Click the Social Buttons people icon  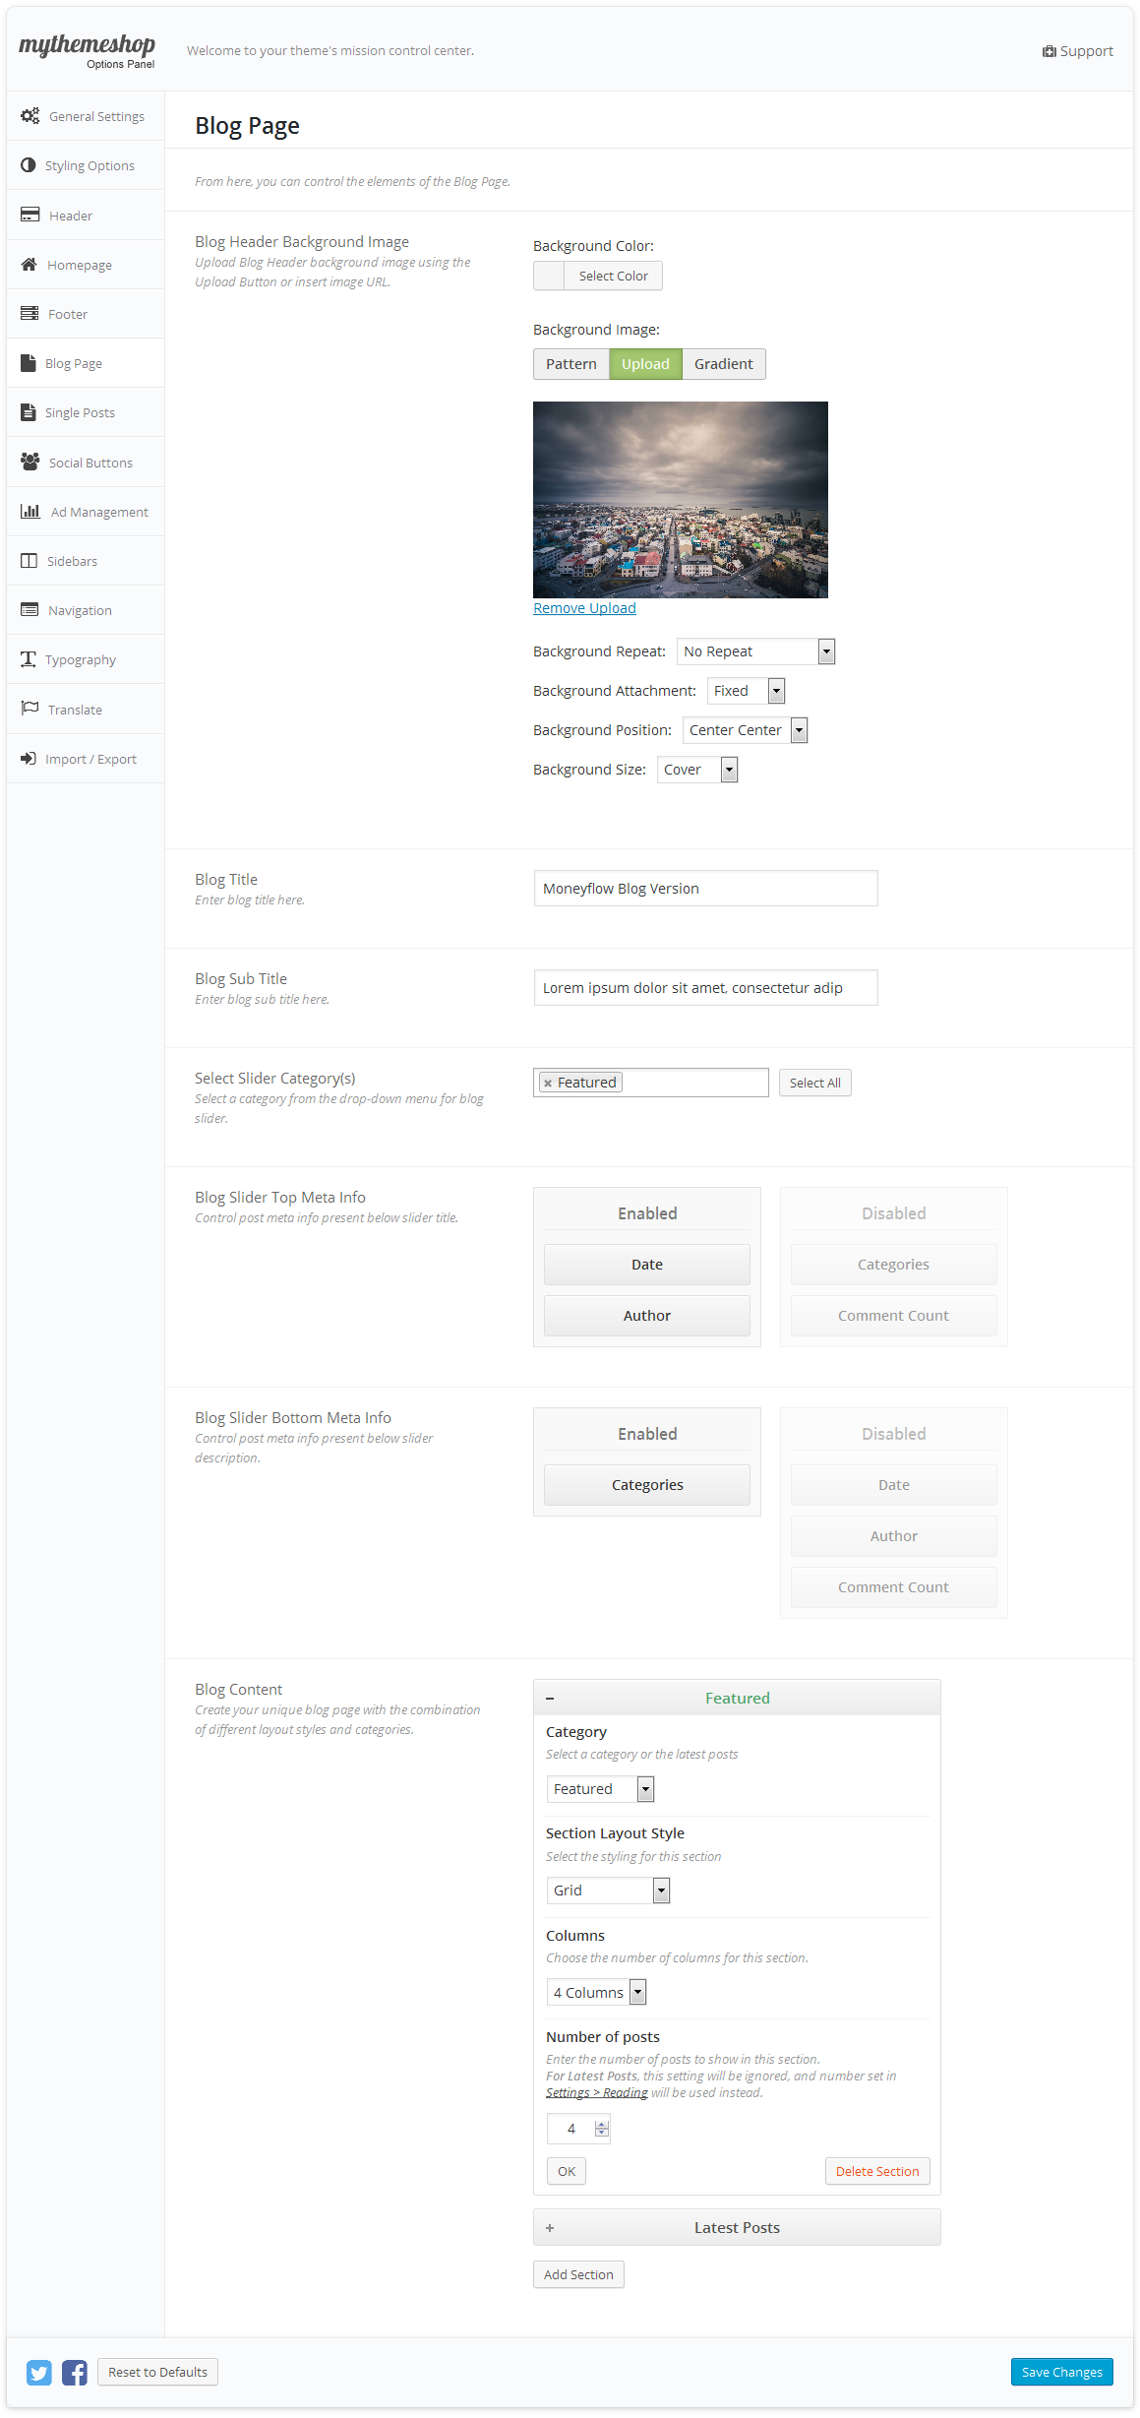30,462
